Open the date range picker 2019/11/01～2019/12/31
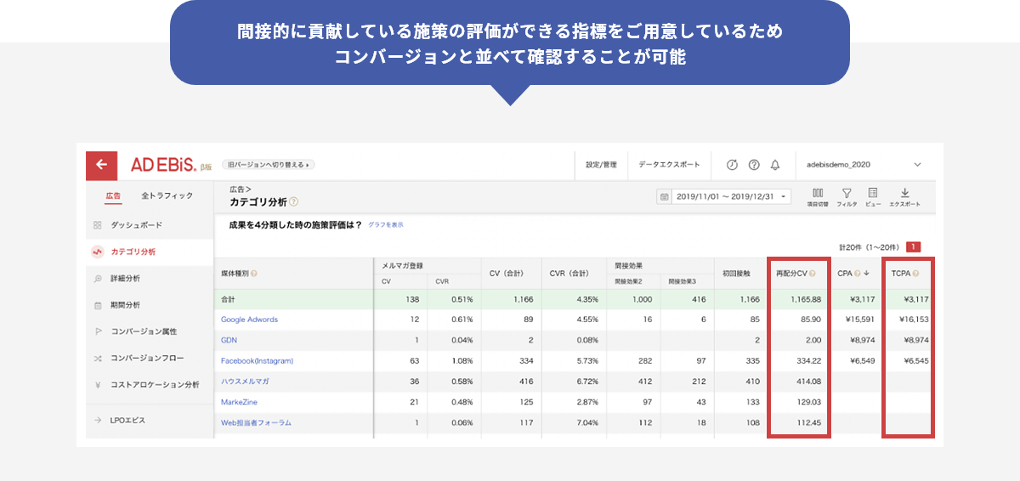The width and height of the screenshot is (1020, 481). (724, 196)
